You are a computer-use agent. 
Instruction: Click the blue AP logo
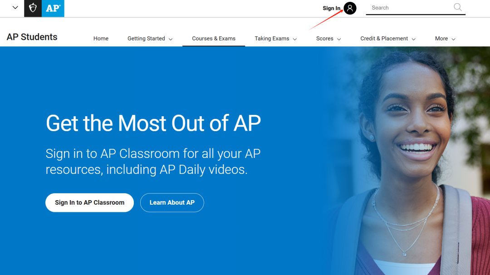point(53,8)
